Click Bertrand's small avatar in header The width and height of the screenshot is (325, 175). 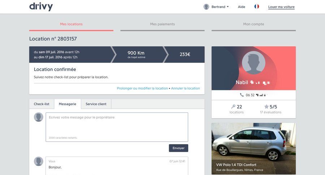click(206, 7)
